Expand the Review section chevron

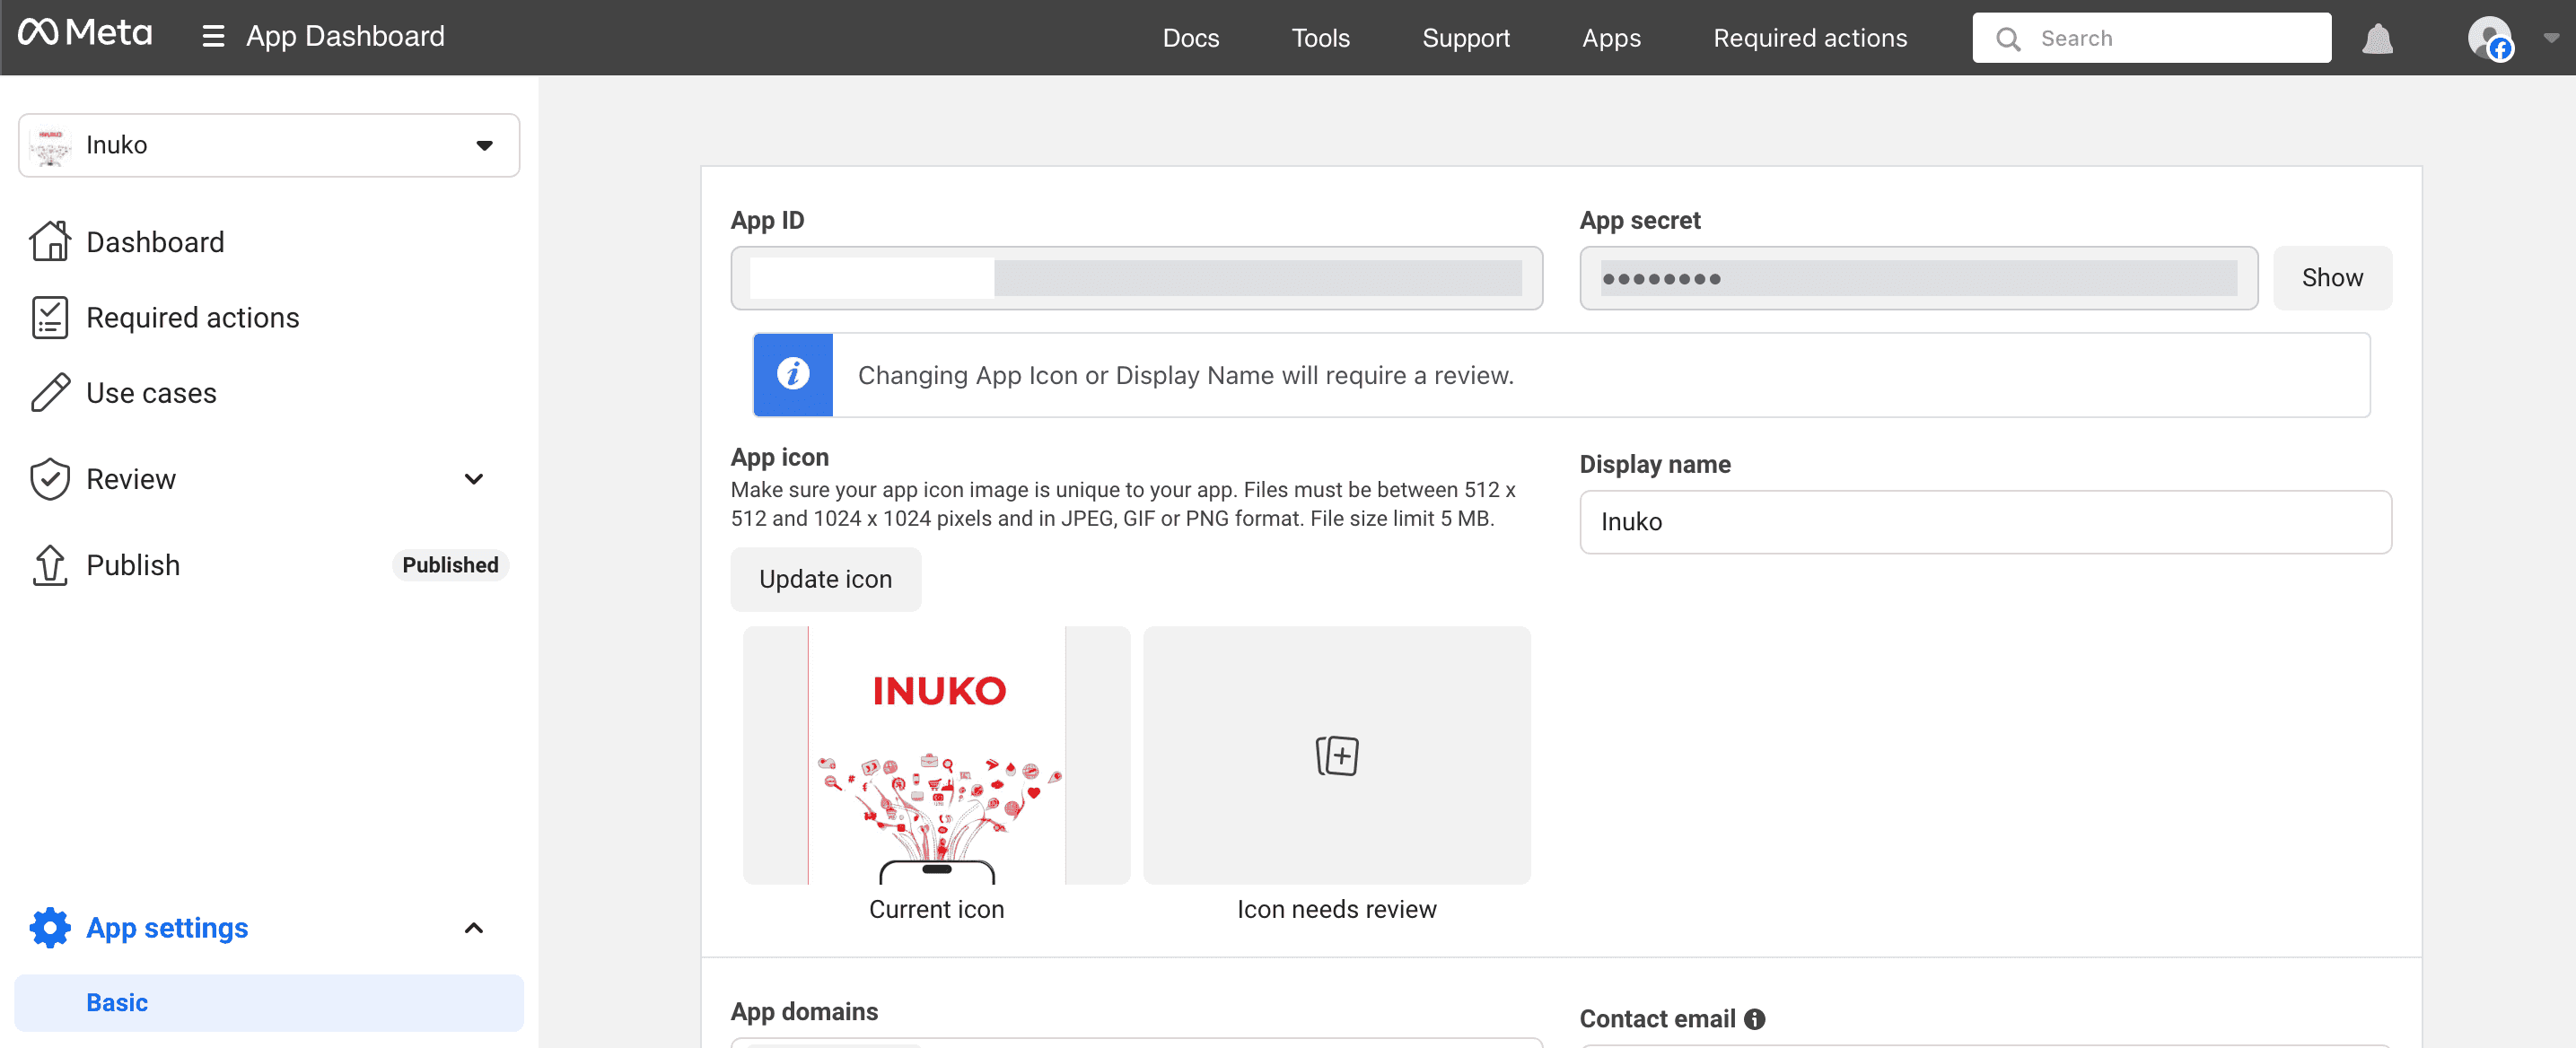474,479
